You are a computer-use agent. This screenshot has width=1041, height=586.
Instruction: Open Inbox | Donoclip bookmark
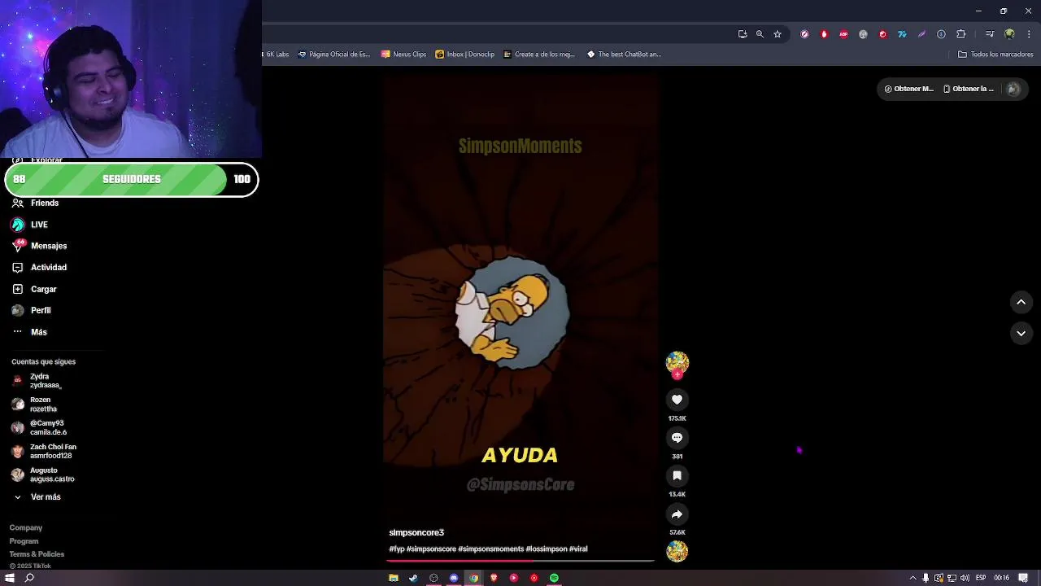pyautogui.click(x=464, y=55)
